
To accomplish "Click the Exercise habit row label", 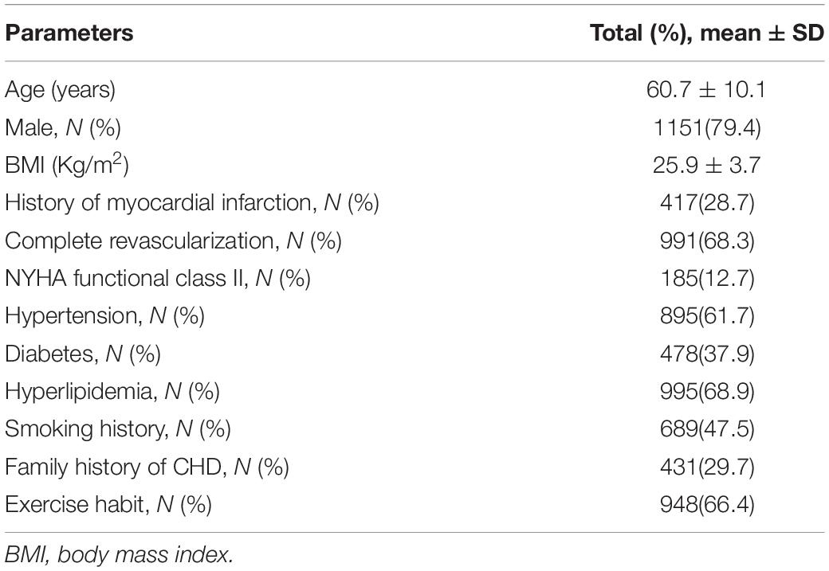I will click(x=108, y=504).
